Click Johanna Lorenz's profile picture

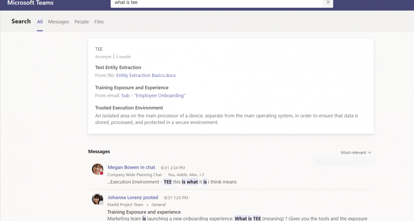point(98,199)
